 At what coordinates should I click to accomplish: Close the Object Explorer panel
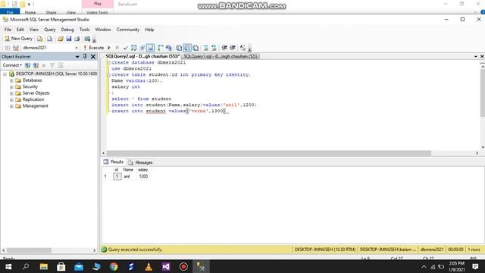pyautogui.click(x=93, y=57)
